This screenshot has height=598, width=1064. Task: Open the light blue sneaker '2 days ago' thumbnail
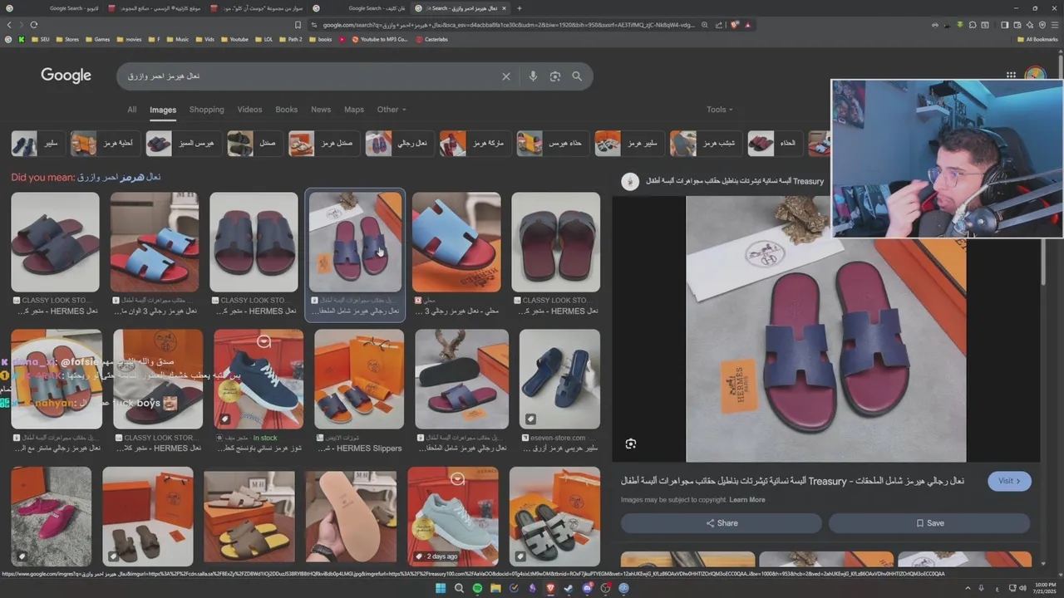click(x=453, y=516)
